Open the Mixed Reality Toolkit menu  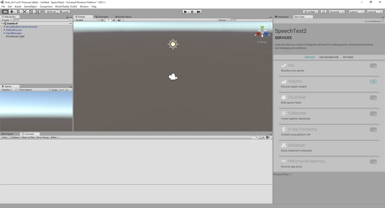click(66, 7)
